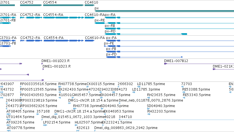Select the 357168 feature label
The image size is (234, 132).
pyautogui.click(x=43, y=111)
